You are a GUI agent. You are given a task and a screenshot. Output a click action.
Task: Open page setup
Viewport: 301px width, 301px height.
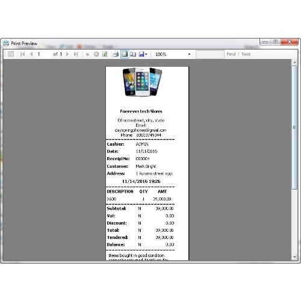point(133,54)
